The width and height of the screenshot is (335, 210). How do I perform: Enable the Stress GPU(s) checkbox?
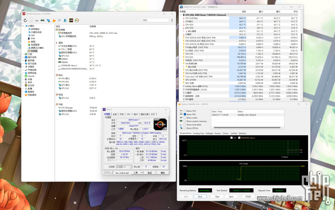click(185, 128)
